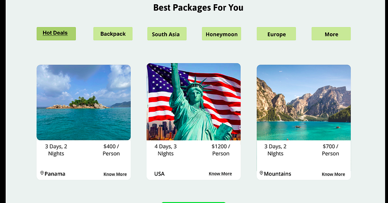Click the location pin icon beside Panama
Viewport: 388px width, 203px height.
42,173
